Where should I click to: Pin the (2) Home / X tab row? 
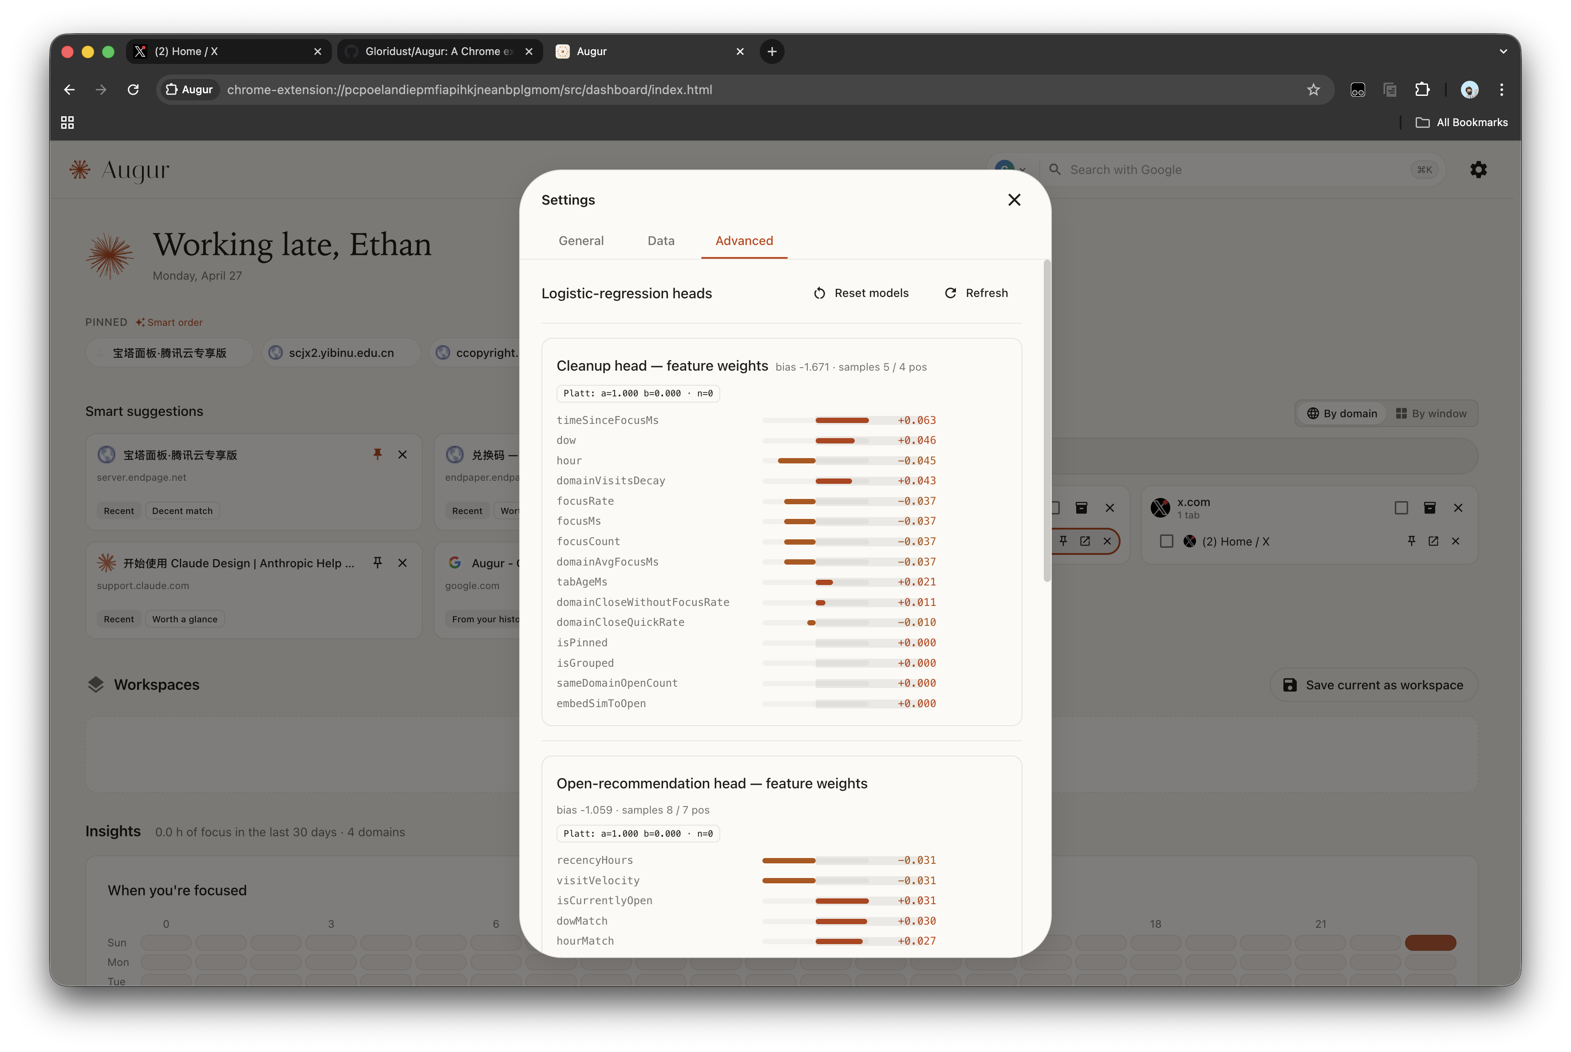[x=1411, y=541]
